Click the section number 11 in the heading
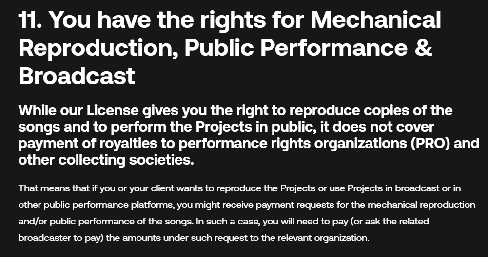 coord(29,20)
